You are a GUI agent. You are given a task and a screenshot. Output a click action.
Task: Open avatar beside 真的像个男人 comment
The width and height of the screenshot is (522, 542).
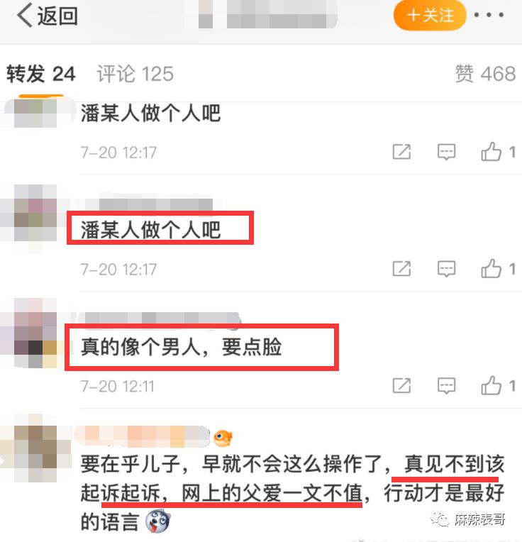click(x=35, y=333)
